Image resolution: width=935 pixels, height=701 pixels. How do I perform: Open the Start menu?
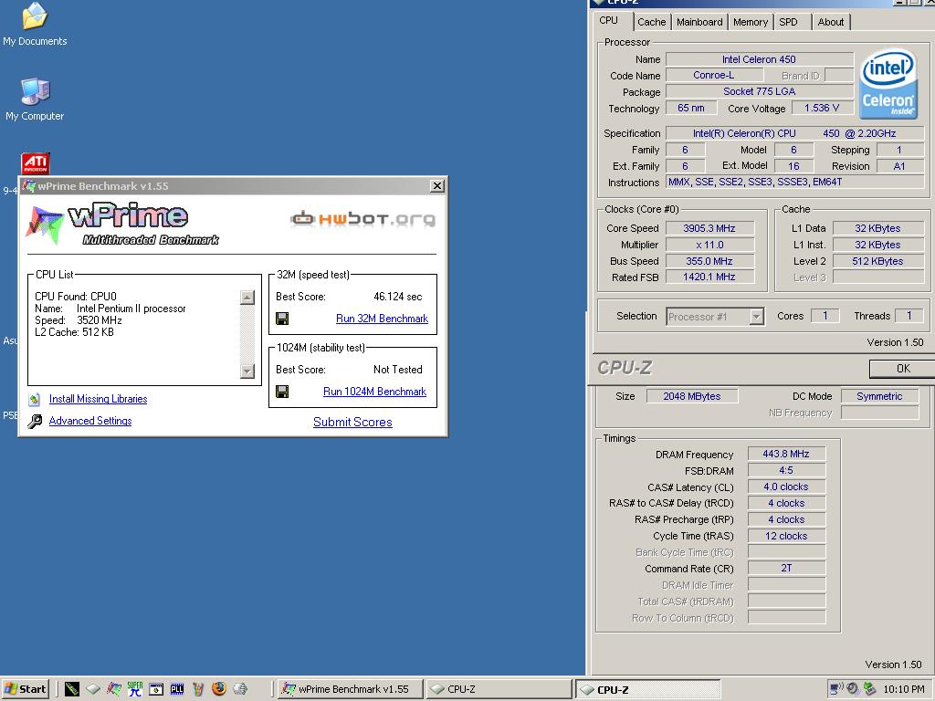25,689
